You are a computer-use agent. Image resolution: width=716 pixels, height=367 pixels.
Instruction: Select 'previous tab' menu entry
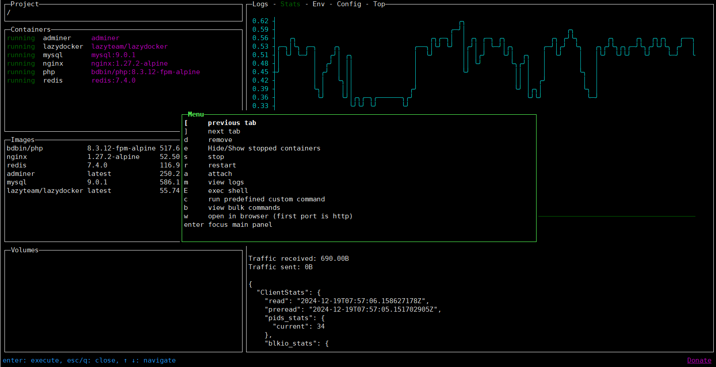click(359, 123)
